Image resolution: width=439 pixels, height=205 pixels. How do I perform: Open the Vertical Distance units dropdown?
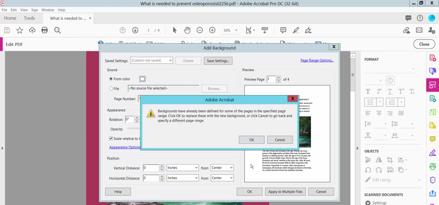point(182,168)
